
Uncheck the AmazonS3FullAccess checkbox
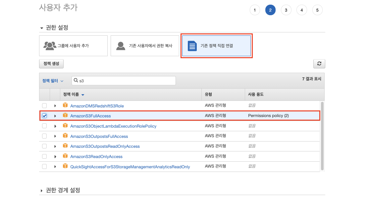pos(44,116)
